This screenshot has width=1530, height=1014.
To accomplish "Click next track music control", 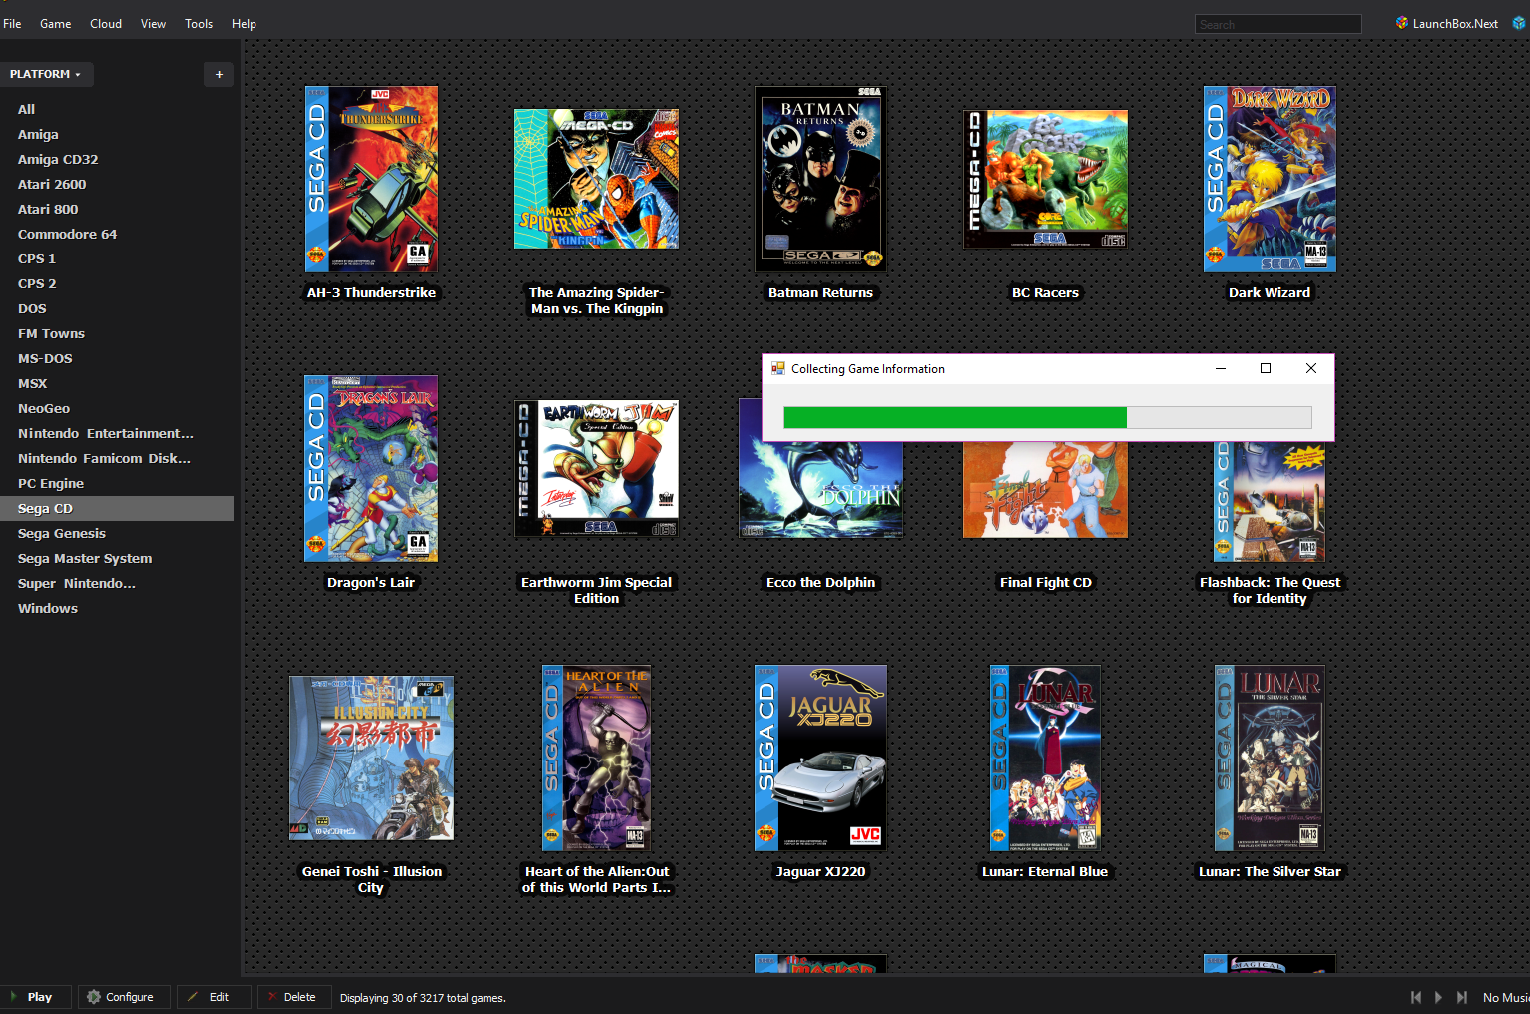I will point(1462,997).
